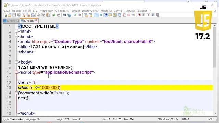Collapse the code block fold on line 14
The height and width of the screenshot is (123, 219).
tap(16, 93)
